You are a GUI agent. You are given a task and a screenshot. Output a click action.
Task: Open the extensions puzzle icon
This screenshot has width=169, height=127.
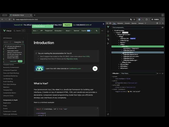pyautogui.click(x=147, y=19)
